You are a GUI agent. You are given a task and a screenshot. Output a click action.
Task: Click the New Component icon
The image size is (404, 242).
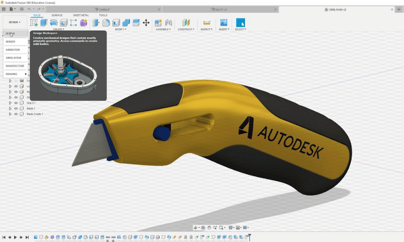click(x=158, y=23)
